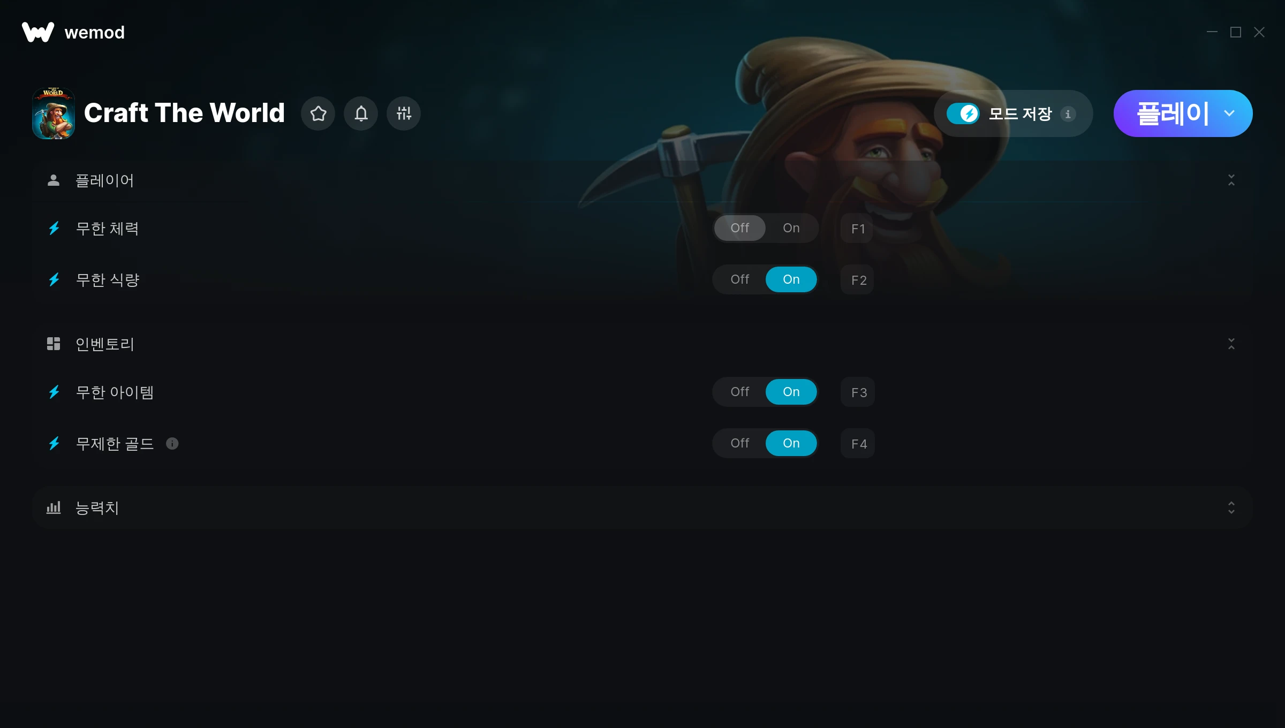Screen dimensions: 1285x728
Task: Toggle the 모드 저장 switch
Action: (x=963, y=113)
